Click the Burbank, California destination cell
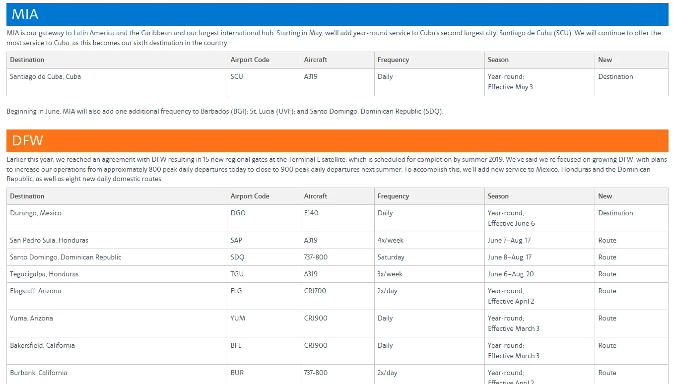Image resolution: width=674 pixels, height=384 pixels. (38, 373)
